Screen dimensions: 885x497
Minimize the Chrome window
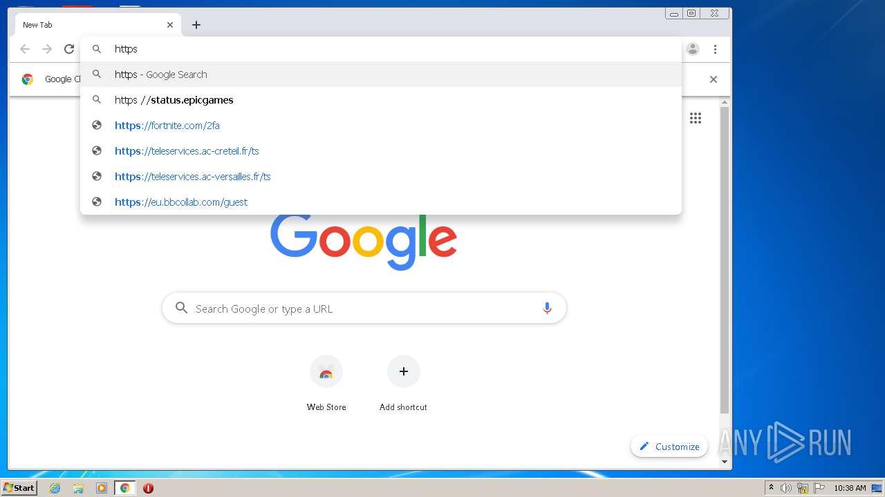[x=674, y=13]
